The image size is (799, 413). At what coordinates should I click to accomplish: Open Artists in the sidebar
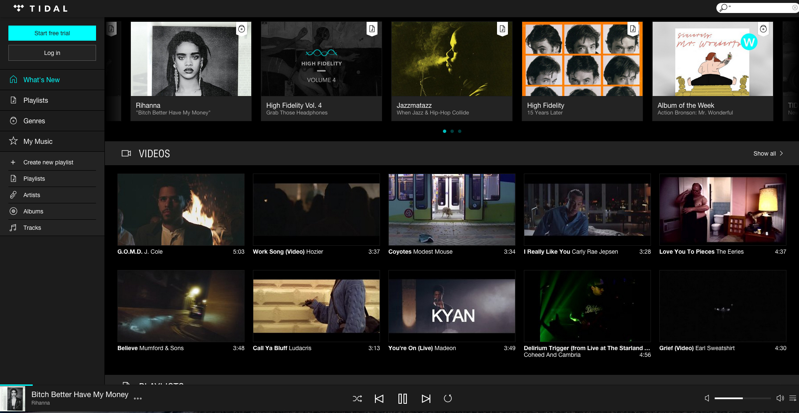(32, 195)
